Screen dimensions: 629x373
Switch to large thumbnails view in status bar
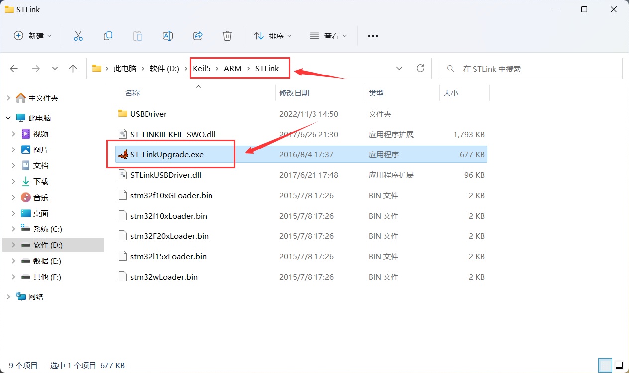tap(619, 365)
